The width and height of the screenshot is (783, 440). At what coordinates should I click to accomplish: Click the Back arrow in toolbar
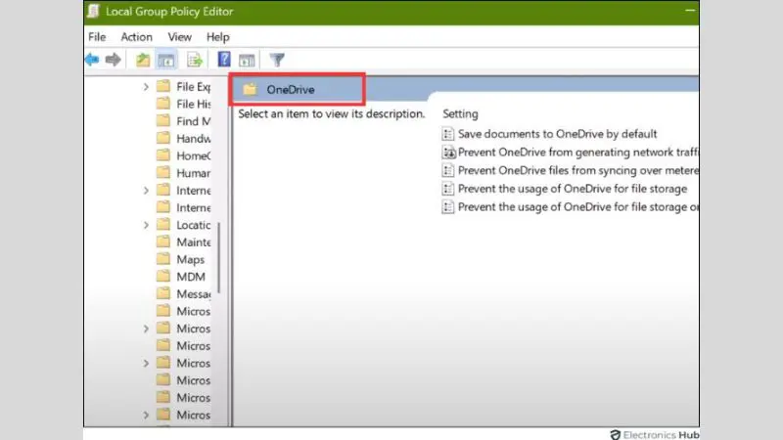pos(92,61)
